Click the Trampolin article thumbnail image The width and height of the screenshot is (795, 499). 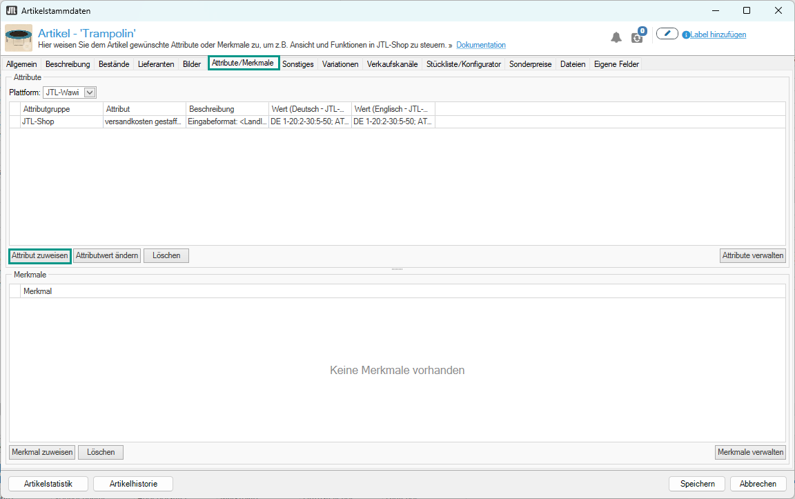tap(19, 38)
